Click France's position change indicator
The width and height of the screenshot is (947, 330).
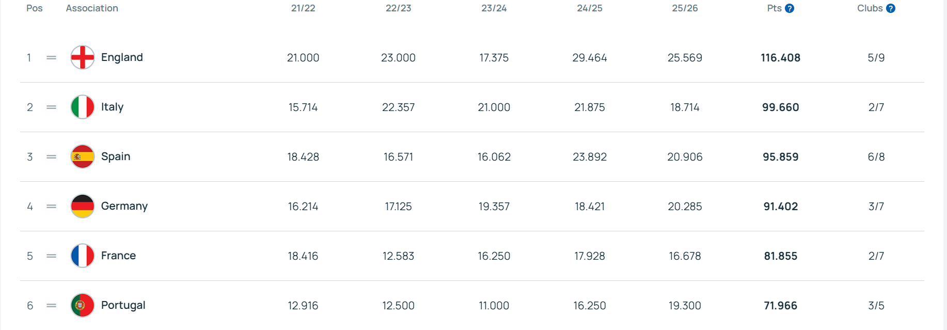tap(51, 256)
